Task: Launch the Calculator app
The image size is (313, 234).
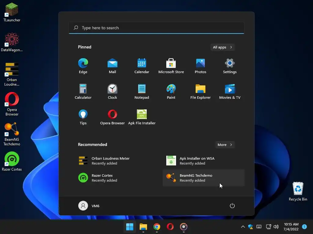Action: (x=83, y=91)
